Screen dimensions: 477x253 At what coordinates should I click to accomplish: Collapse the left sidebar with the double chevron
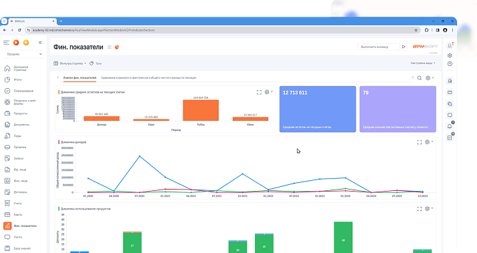coord(40,43)
